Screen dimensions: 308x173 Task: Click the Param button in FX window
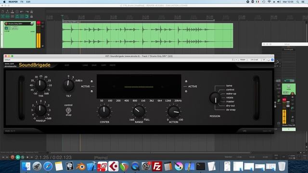pyautogui.click(x=243, y=60)
